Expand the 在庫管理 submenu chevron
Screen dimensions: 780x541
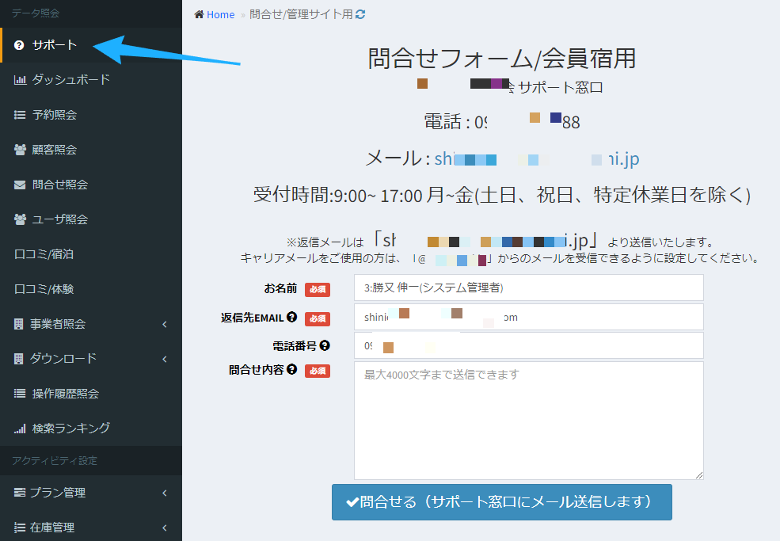point(165,528)
